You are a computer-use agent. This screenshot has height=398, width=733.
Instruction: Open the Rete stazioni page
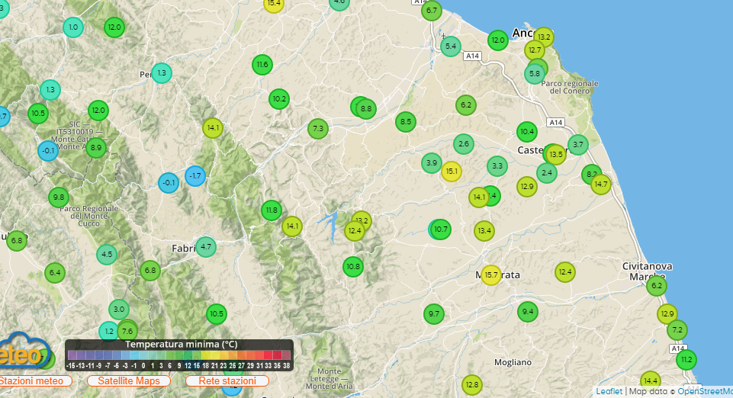pos(227,380)
